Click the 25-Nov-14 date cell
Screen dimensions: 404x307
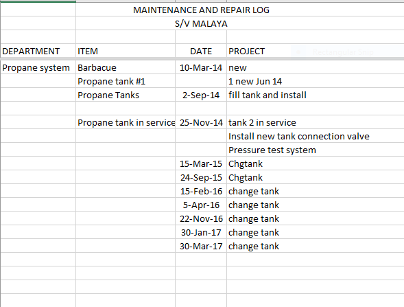tap(201, 122)
